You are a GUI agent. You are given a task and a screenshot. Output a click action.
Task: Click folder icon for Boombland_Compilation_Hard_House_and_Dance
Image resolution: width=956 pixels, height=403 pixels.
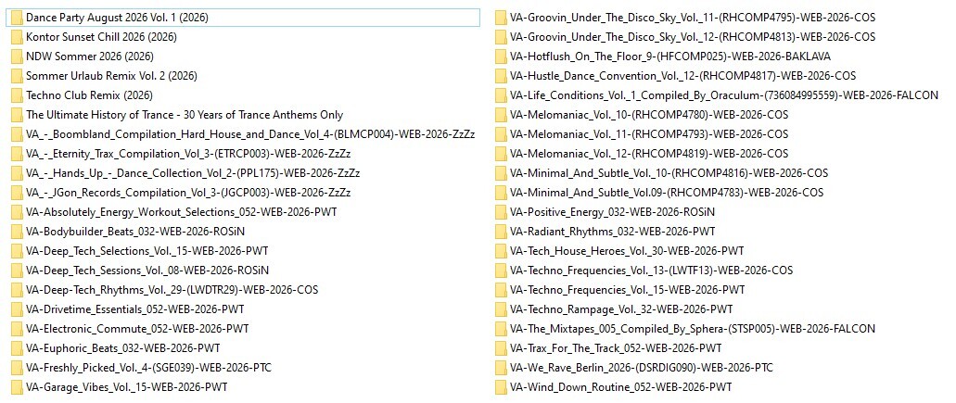tap(17, 134)
